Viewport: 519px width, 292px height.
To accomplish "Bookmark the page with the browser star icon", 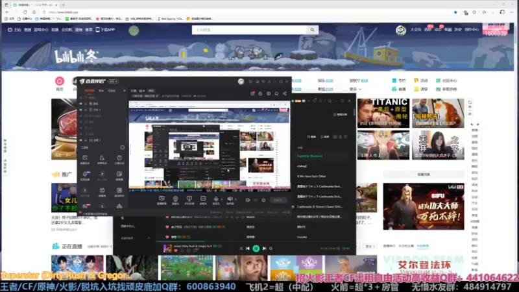I will tap(455, 12).
